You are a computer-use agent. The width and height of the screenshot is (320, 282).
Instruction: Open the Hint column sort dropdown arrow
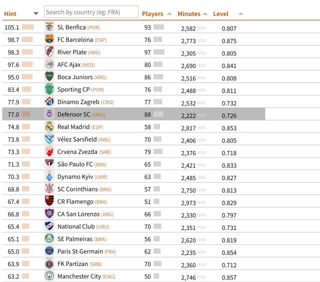36,13
